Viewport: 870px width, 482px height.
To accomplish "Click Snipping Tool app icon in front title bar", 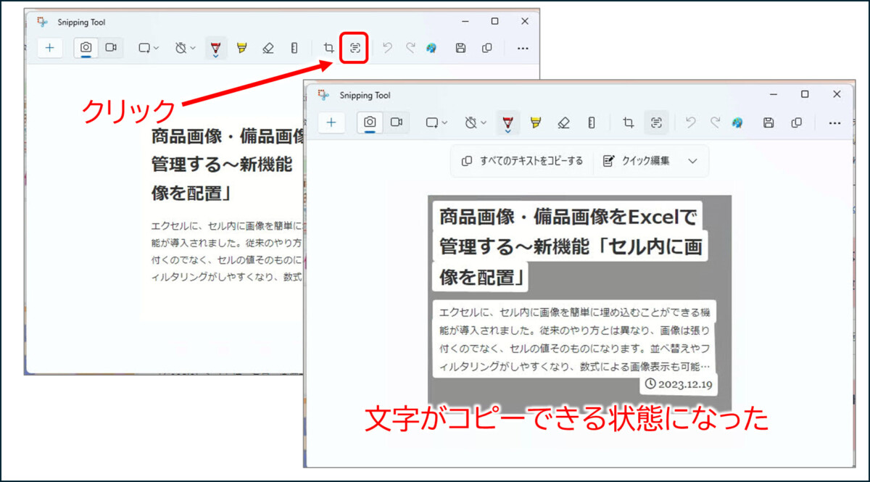I will [x=323, y=95].
